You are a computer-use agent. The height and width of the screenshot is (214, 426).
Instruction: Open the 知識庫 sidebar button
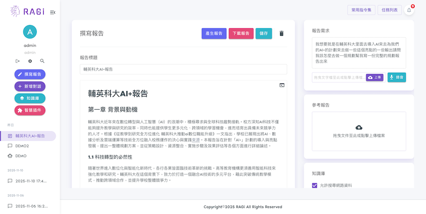pos(30,98)
